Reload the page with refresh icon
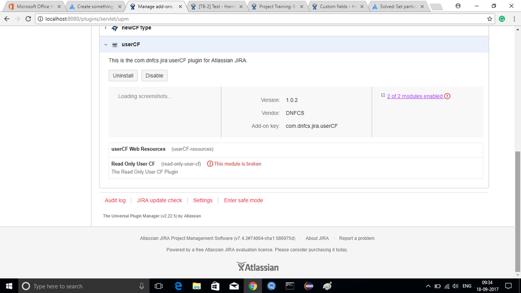This screenshot has width=521, height=293. click(x=28, y=19)
